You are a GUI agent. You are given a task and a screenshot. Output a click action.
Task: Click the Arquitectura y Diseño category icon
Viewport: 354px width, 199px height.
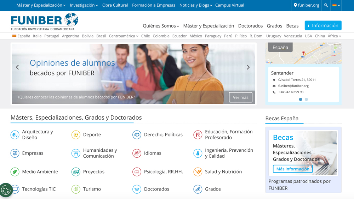(15, 134)
